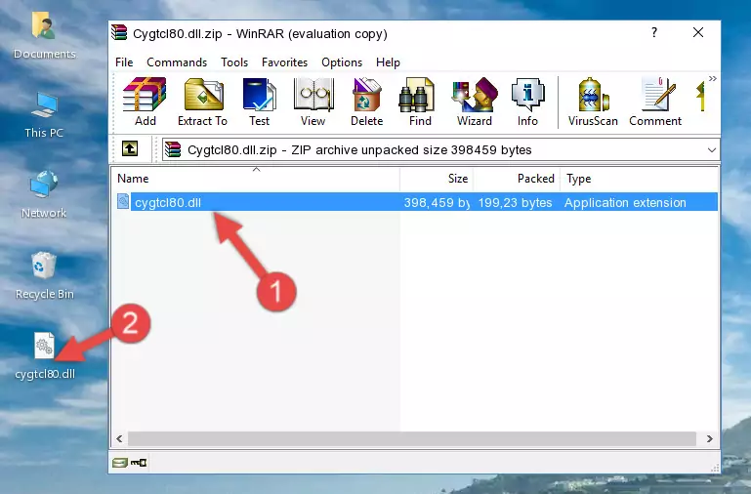Sort the list by the Packed column
Screen dimensions: 751x494
tap(517, 179)
